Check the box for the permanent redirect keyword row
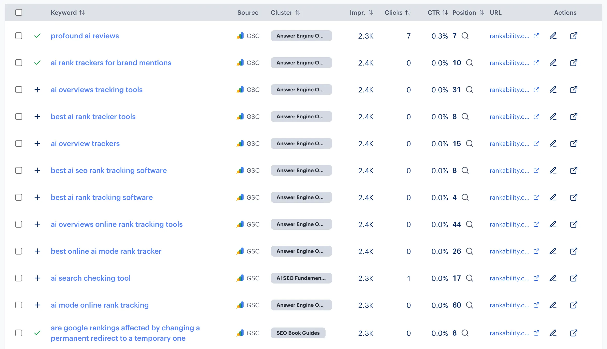This screenshot has height=349, width=607. (19, 333)
